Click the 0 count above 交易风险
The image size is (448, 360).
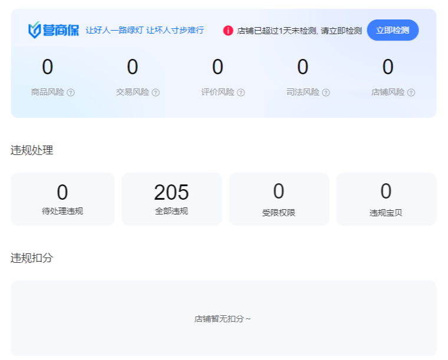point(133,67)
